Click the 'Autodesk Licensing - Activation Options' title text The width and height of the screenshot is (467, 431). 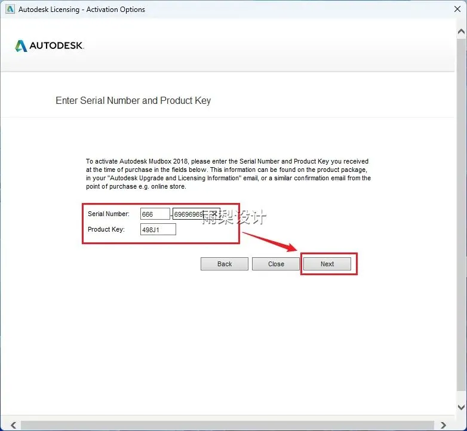click(82, 10)
